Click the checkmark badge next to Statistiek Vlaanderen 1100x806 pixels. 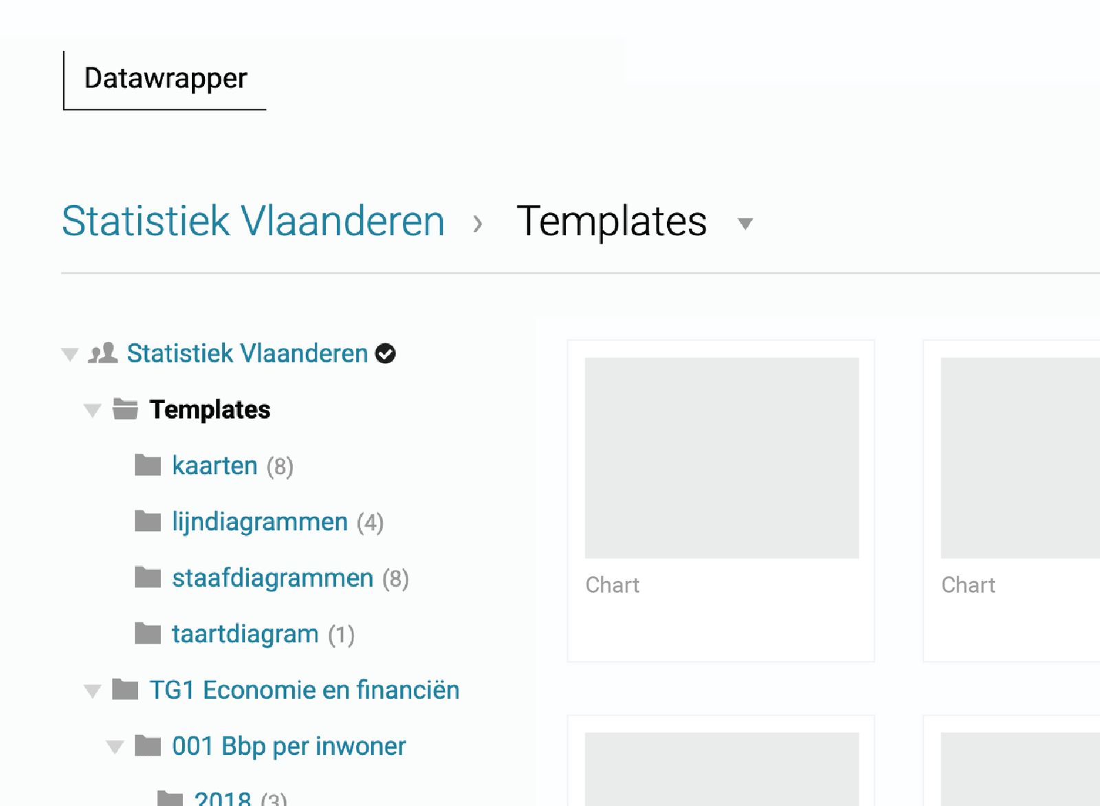click(x=386, y=353)
